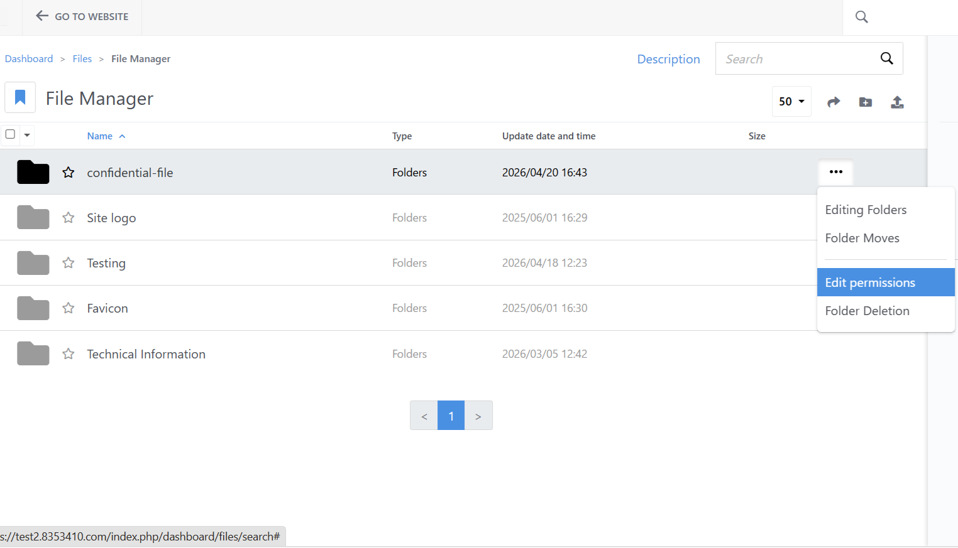The height and width of the screenshot is (548, 958).
Task: Click the three-dot menu for confidential-file
Action: point(835,172)
